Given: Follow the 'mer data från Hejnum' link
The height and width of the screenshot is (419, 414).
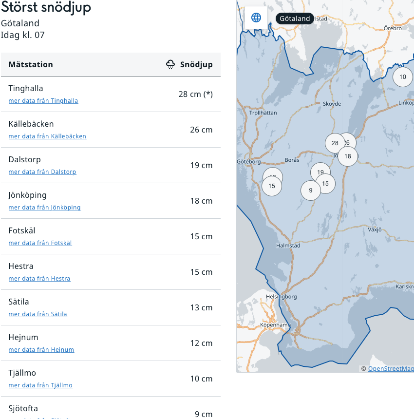Looking at the screenshot, I should pyautogui.click(x=41, y=350).
